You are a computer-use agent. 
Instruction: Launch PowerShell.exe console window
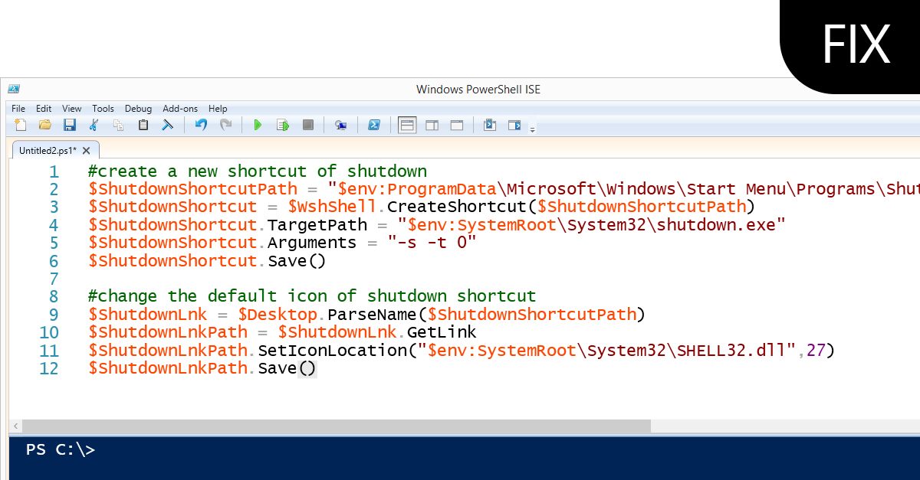[374, 124]
